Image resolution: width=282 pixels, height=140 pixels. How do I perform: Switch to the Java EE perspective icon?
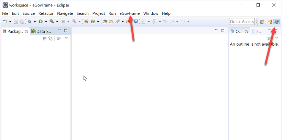[x=270, y=22]
